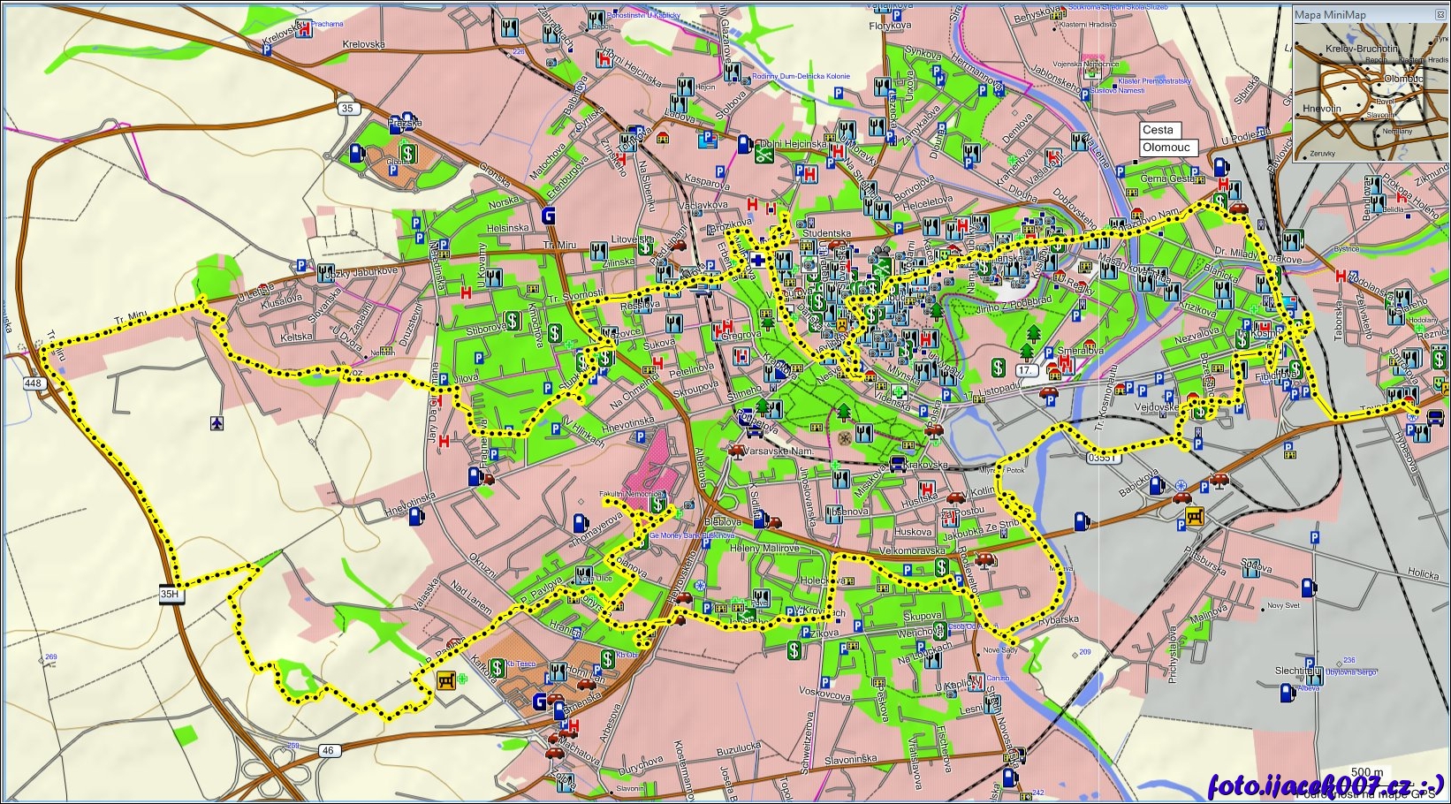Viewport: 1451px width, 804px height.
Task: Click the Olomouc tooltip label
Action: point(1166,148)
